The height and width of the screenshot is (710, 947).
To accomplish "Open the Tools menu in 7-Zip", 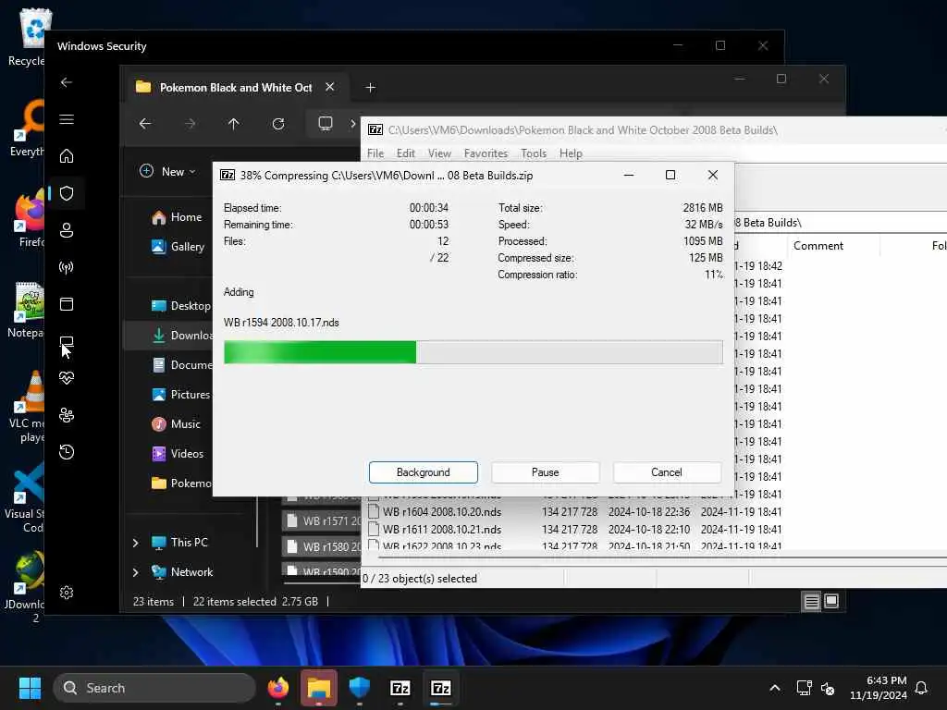I will (x=534, y=153).
